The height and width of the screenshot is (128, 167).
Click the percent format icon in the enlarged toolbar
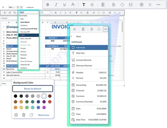pyautogui.click(x=150, y=5)
